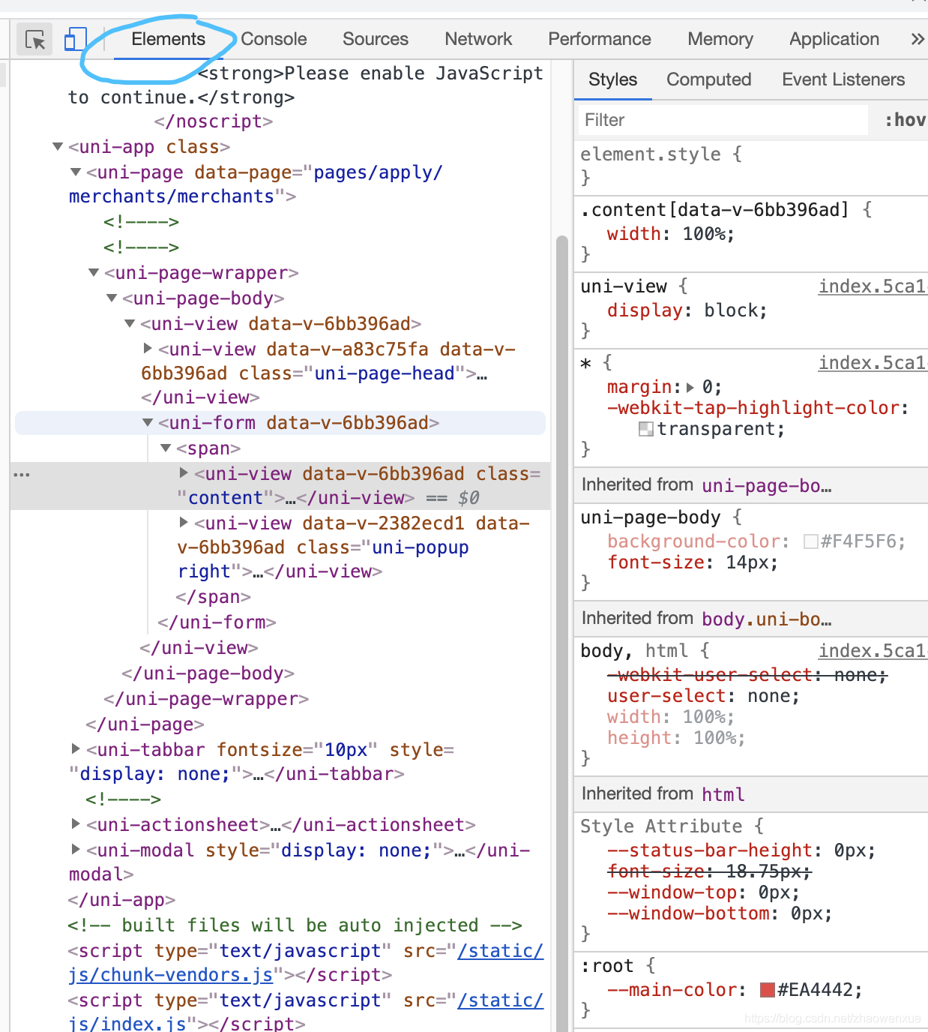Expand the selected content uni-view node
This screenshot has width=928, height=1032.
(184, 472)
